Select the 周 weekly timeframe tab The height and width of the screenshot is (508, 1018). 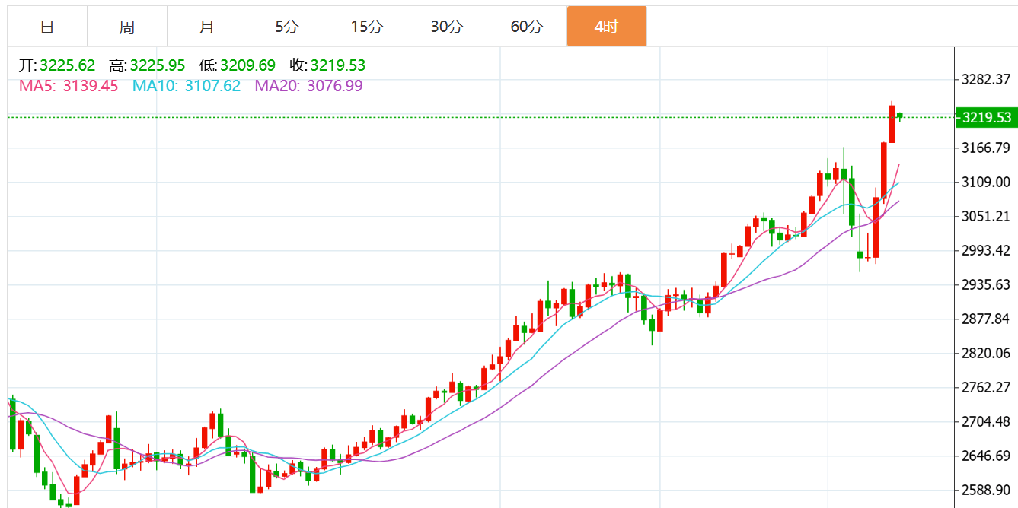[x=127, y=27]
